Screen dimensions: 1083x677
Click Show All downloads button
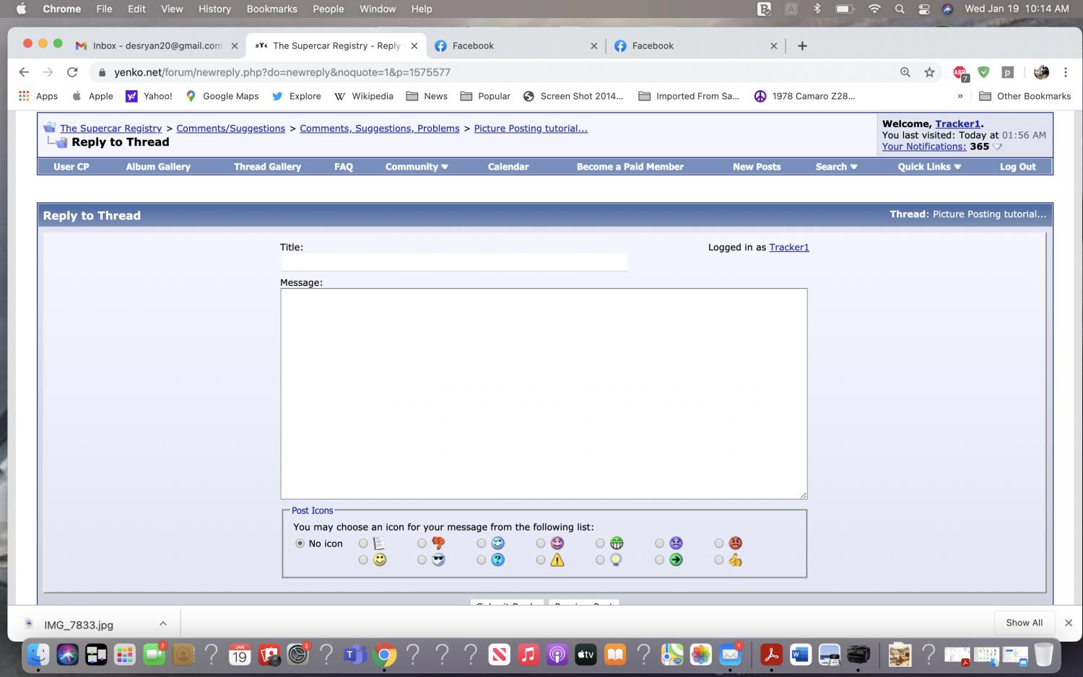pos(1024,623)
